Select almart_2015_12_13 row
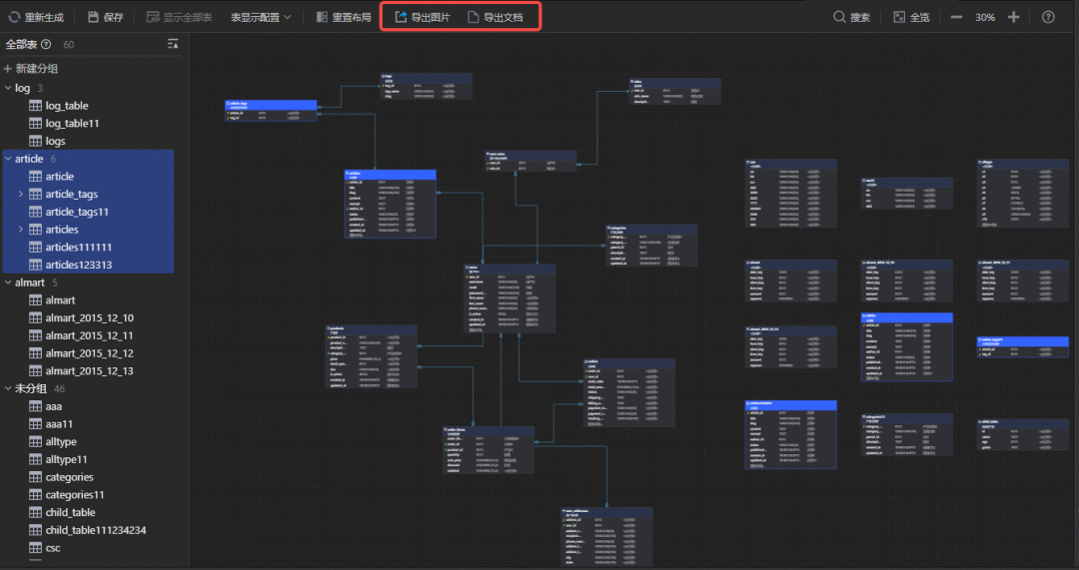The height and width of the screenshot is (570, 1079). (x=89, y=371)
